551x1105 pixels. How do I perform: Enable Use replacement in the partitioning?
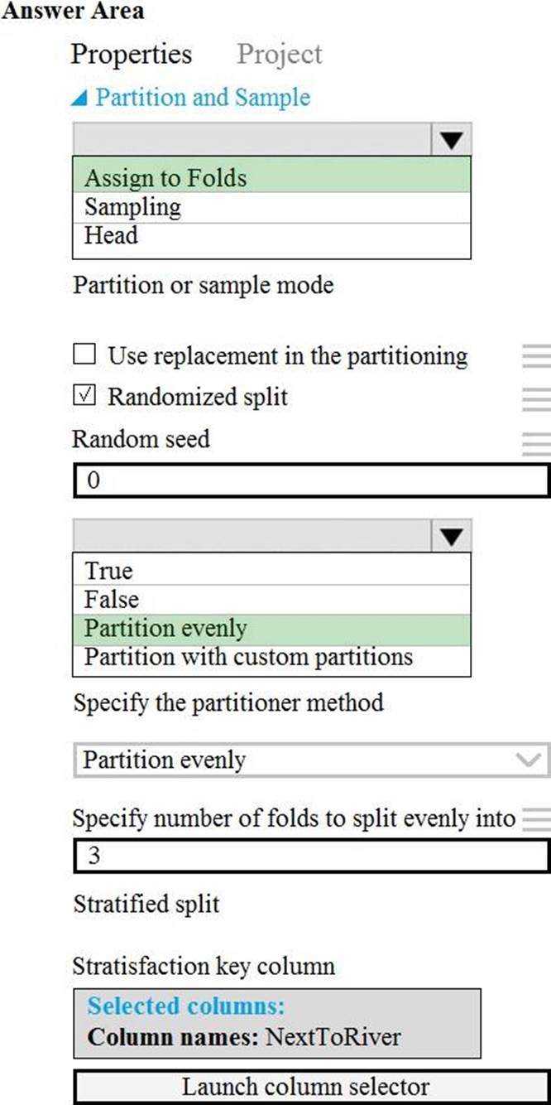click(x=84, y=355)
